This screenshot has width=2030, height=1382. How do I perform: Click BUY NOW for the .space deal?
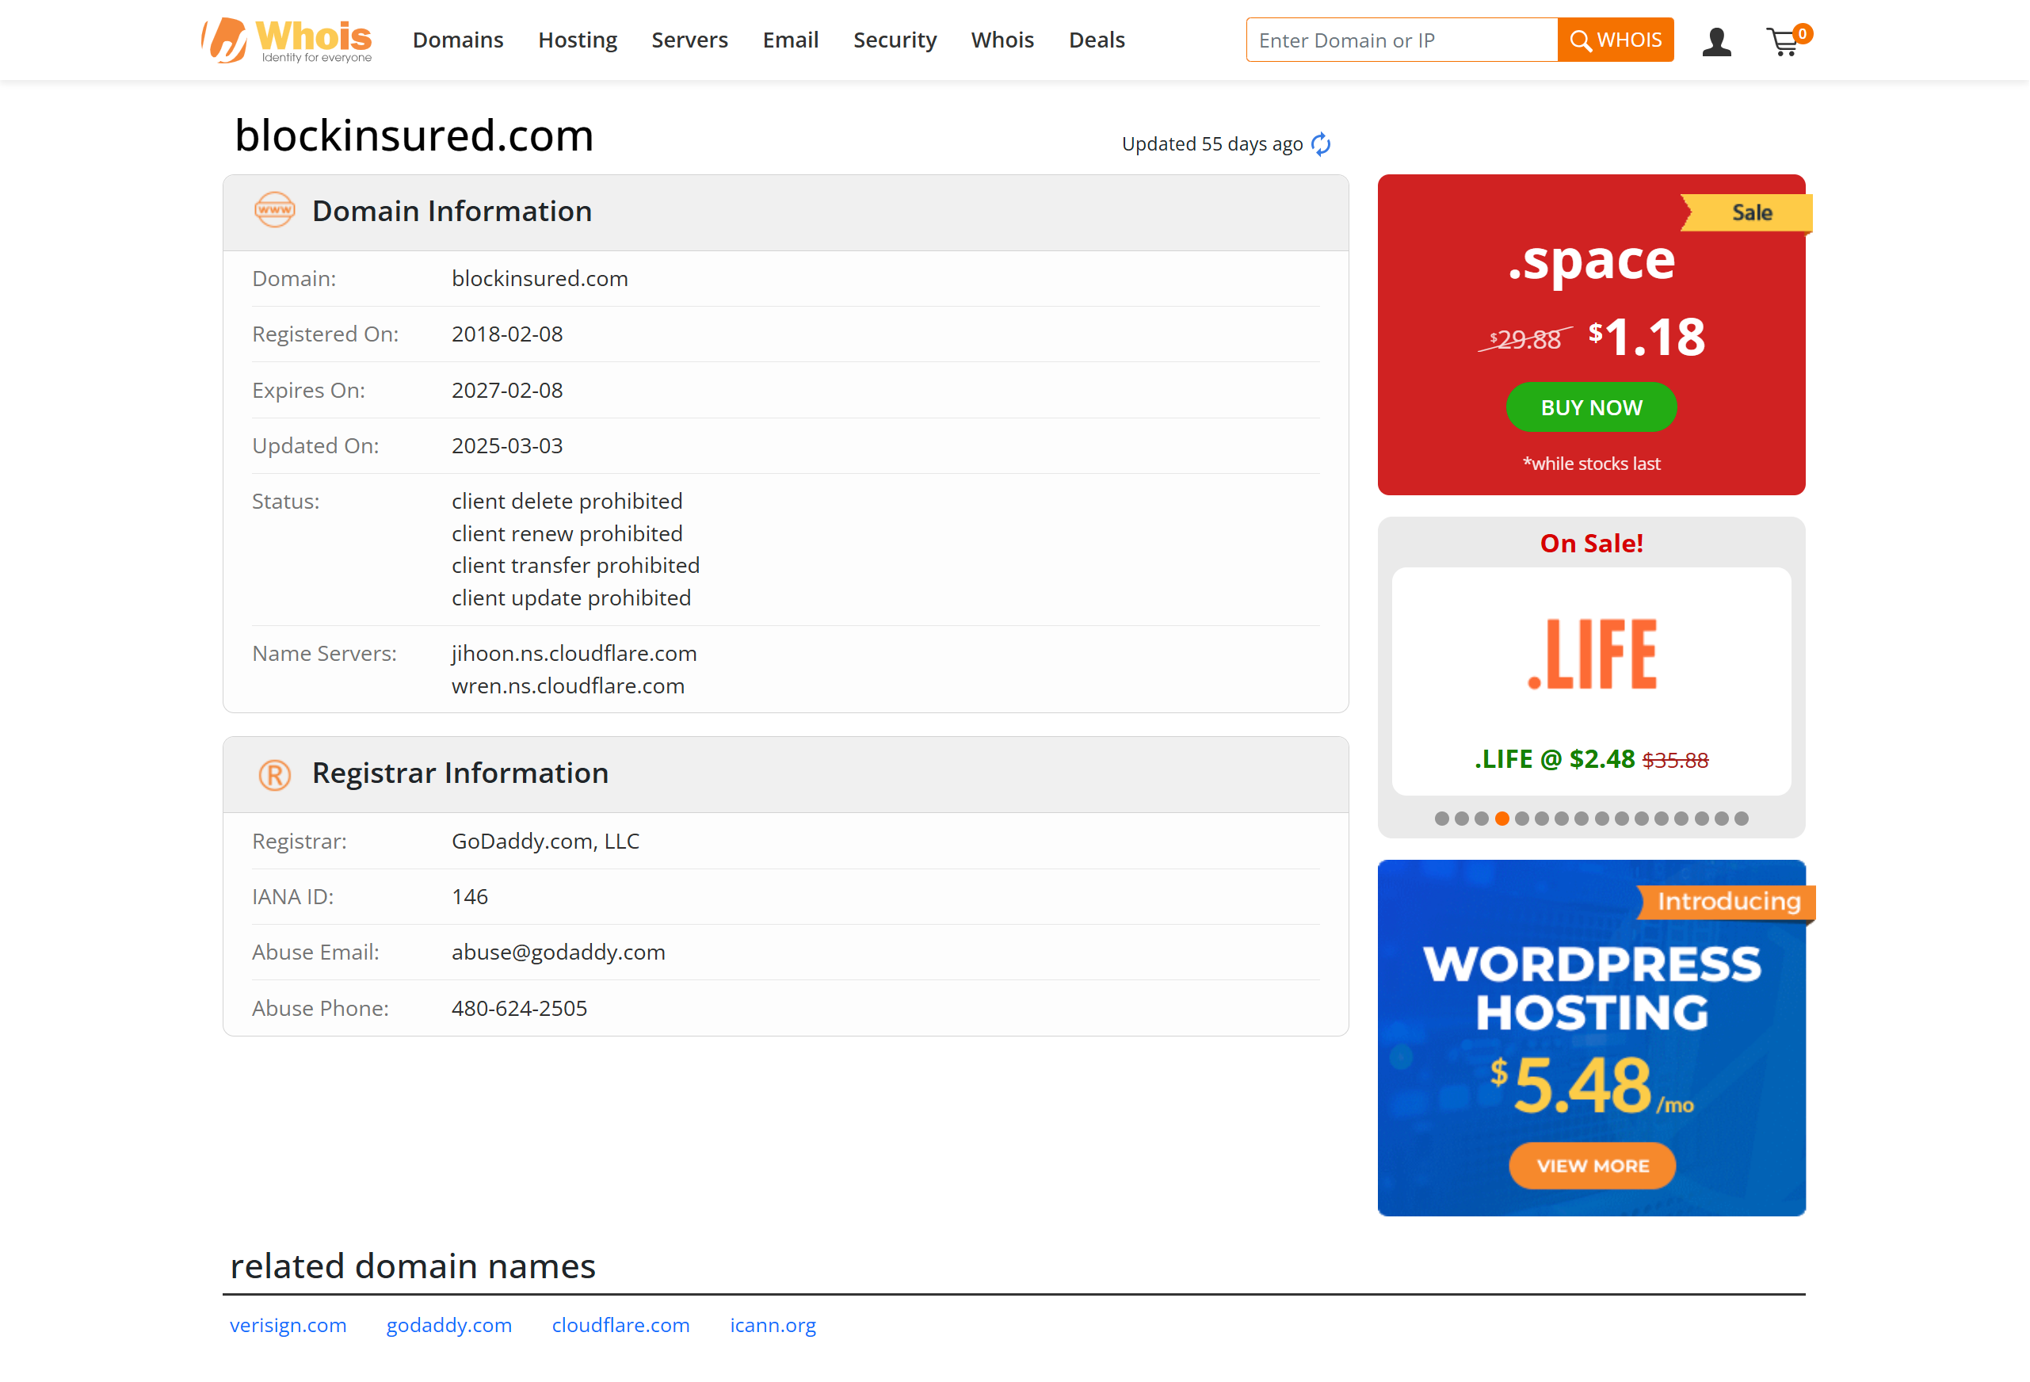1590,407
